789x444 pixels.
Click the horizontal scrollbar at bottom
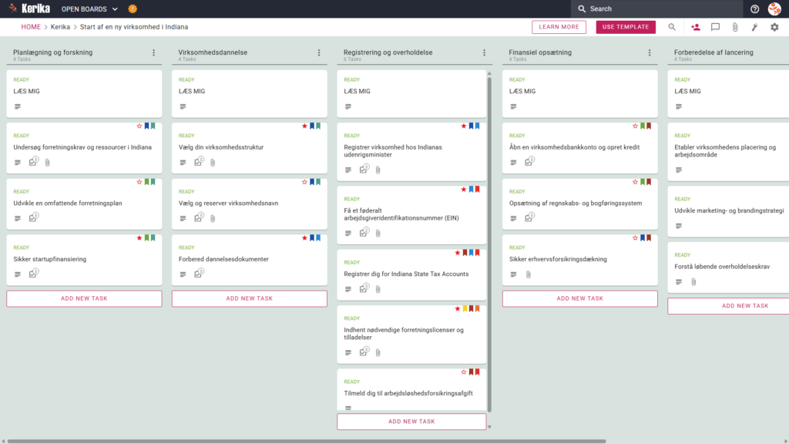coord(306,442)
